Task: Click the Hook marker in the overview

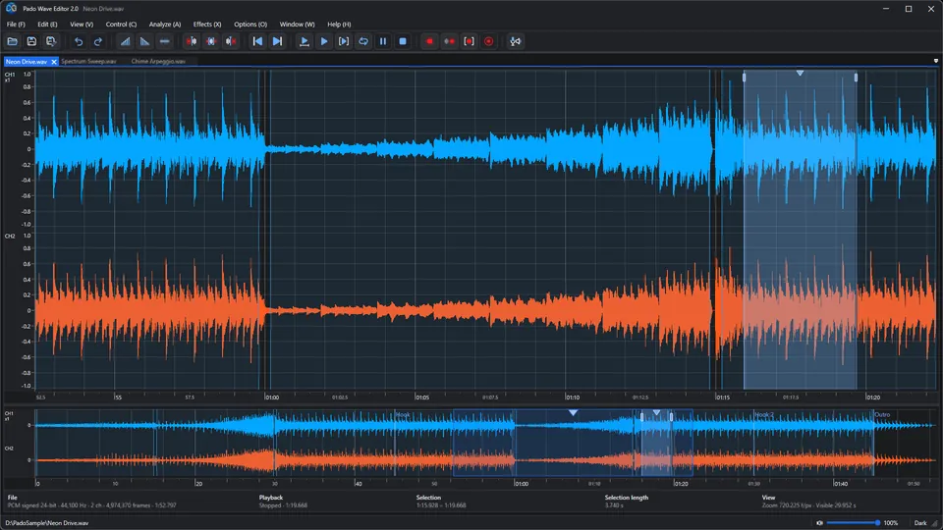Action: [x=403, y=414]
